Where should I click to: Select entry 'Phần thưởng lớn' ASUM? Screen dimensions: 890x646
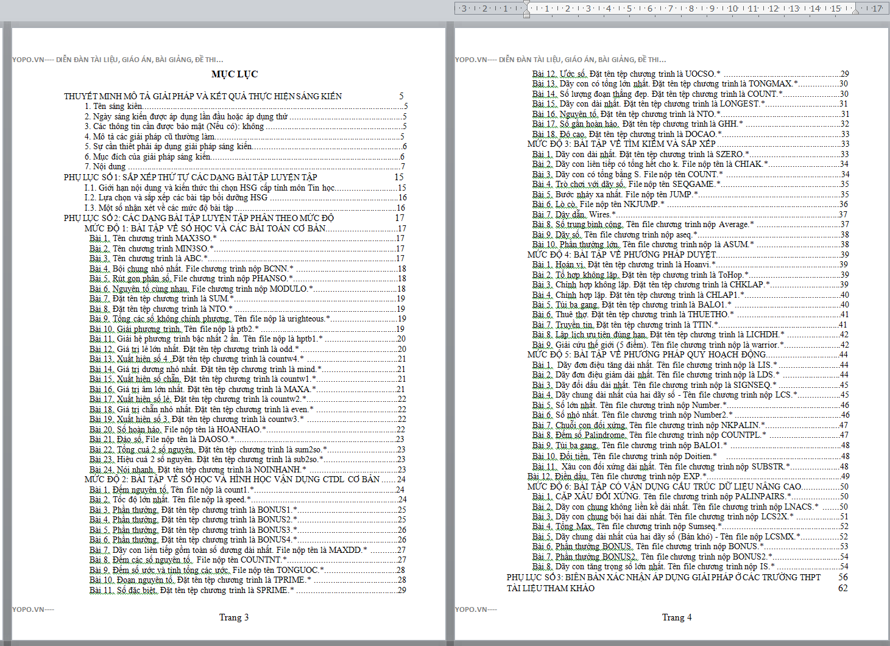[690, 244]
